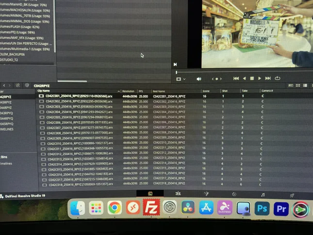313x235 pixels.
Task: Select the ANIMAL_70TB volume
Action: tap(25, 16)
